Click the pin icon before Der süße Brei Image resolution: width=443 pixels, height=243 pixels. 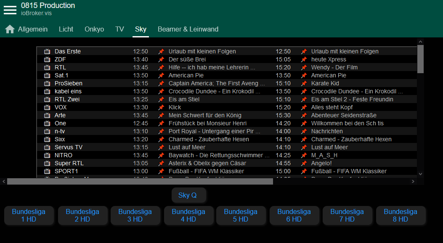coord(161,59)
